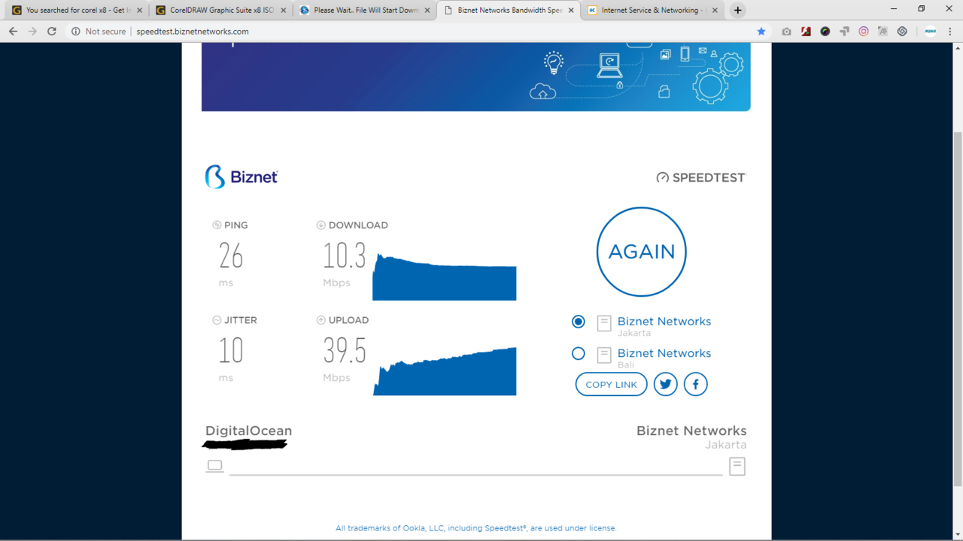Open the Instagram-style extension icon

[x=864, y=32]
